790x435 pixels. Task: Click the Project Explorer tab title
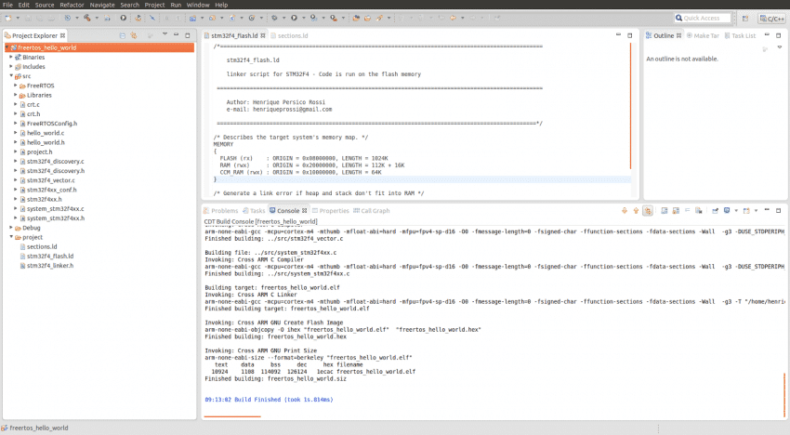click(x=34, y=36)
